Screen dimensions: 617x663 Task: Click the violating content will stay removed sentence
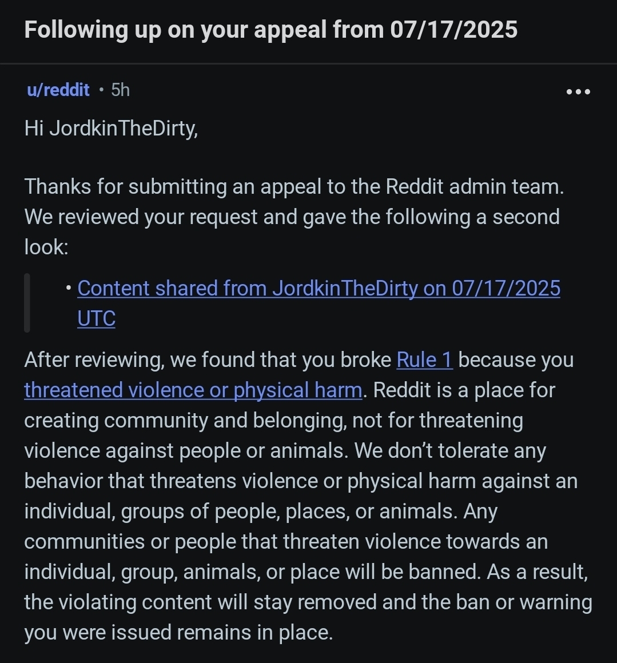308,602
